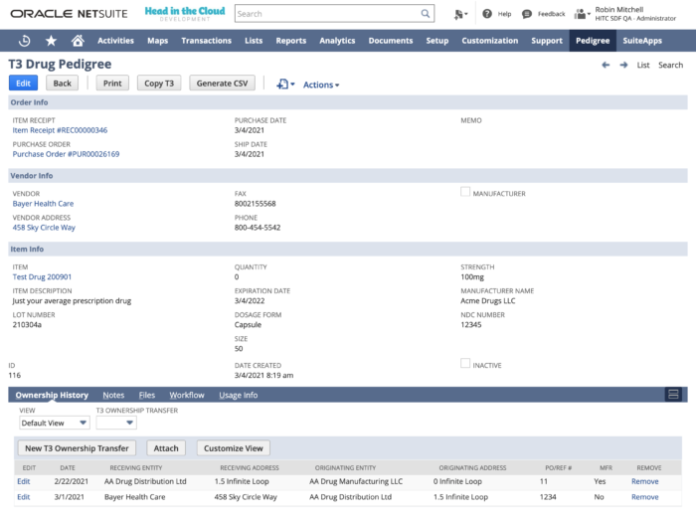696x519 pixels.
Task: Toggle the Manufacturer checkbox
Action: [x=465, y=192]
